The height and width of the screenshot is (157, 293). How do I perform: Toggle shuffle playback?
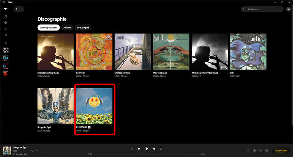click(x=132, y=149)
